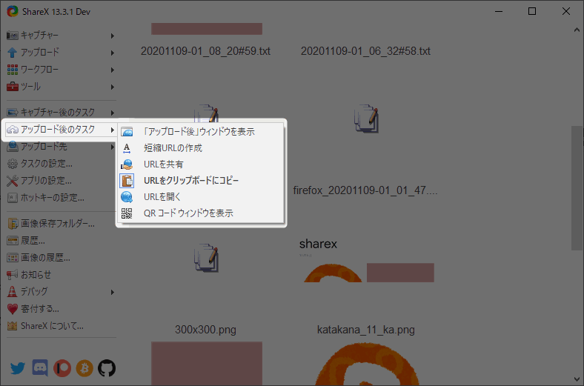Image resolution: width=584 pixels, height=386 pixels.
Task: Click the アップロード後のタスク cloud icon
Action: [13, 130]
